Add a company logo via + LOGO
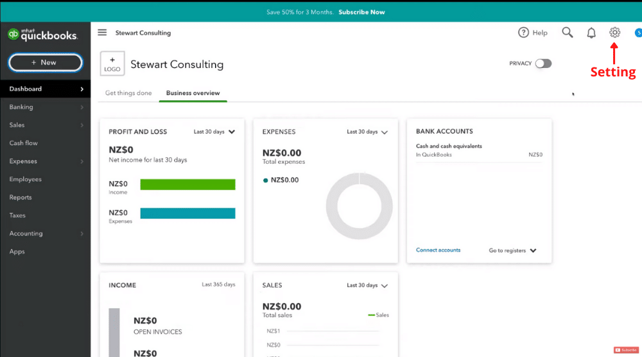The image size is (642, 357). pos(112,64)
